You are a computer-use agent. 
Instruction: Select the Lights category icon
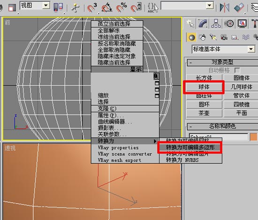(213, 37)
